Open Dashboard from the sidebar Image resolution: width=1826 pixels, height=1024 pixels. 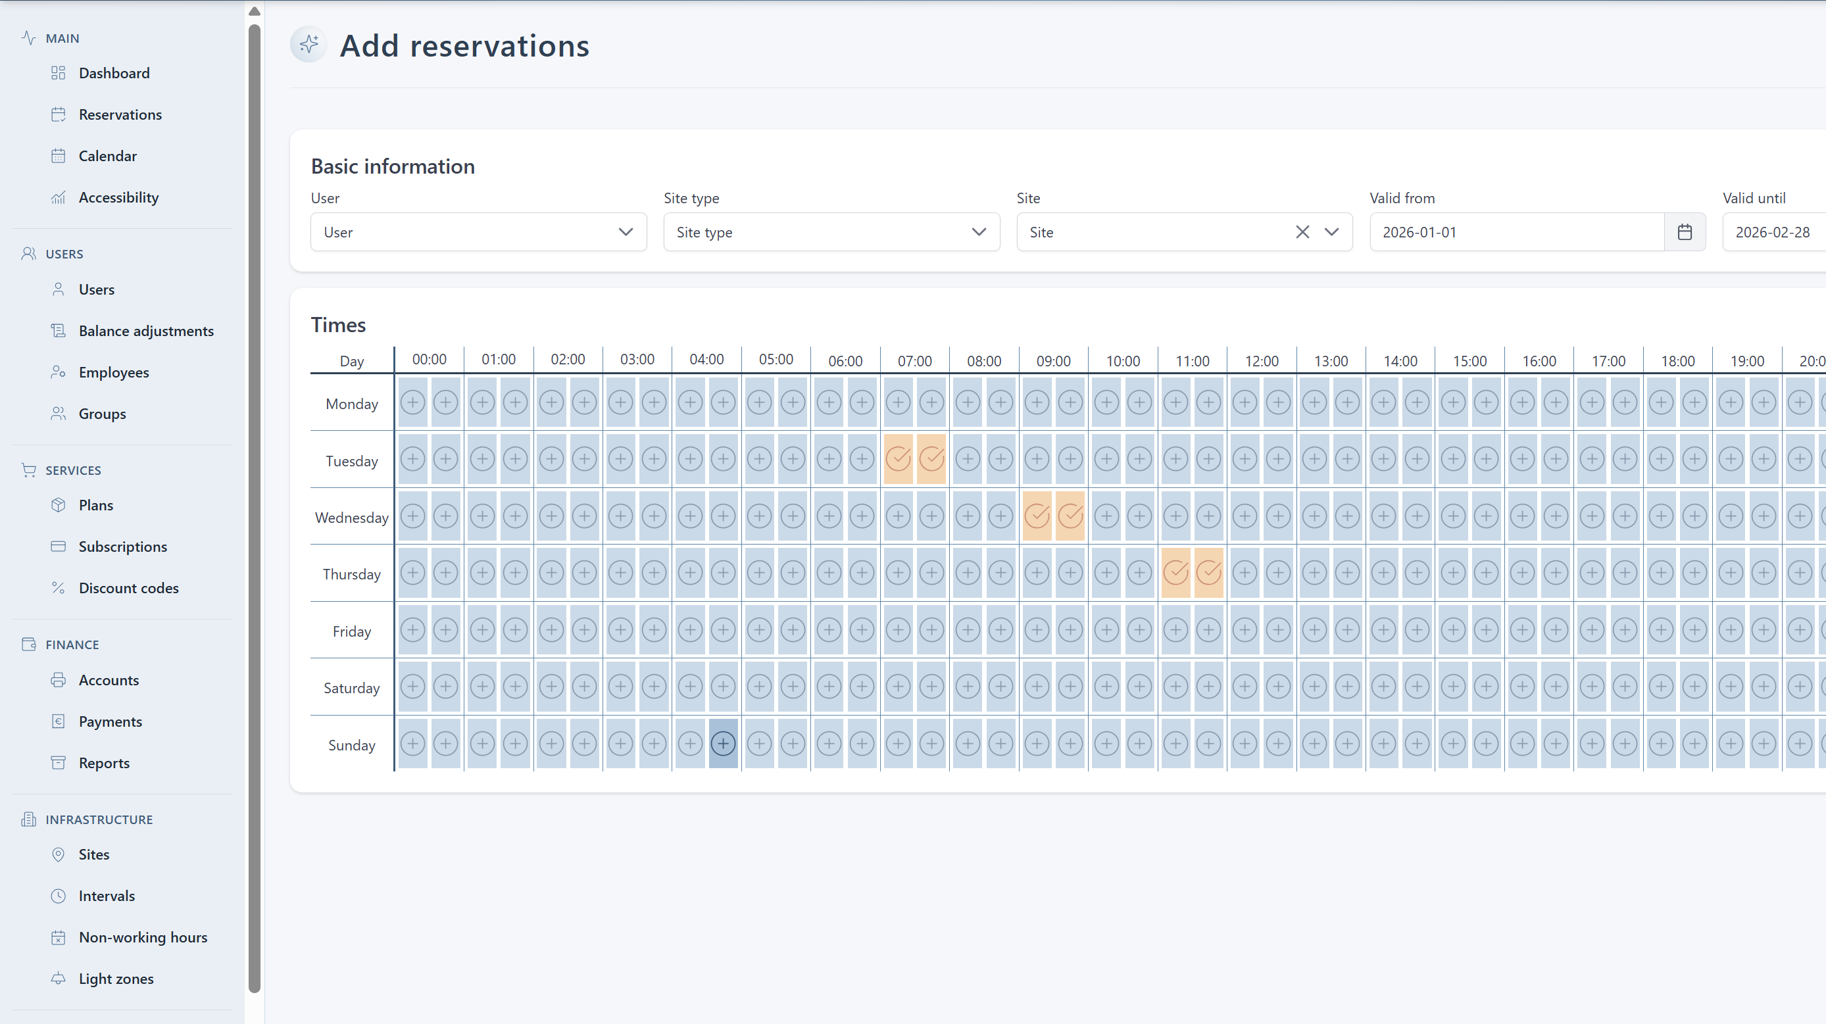114,73
